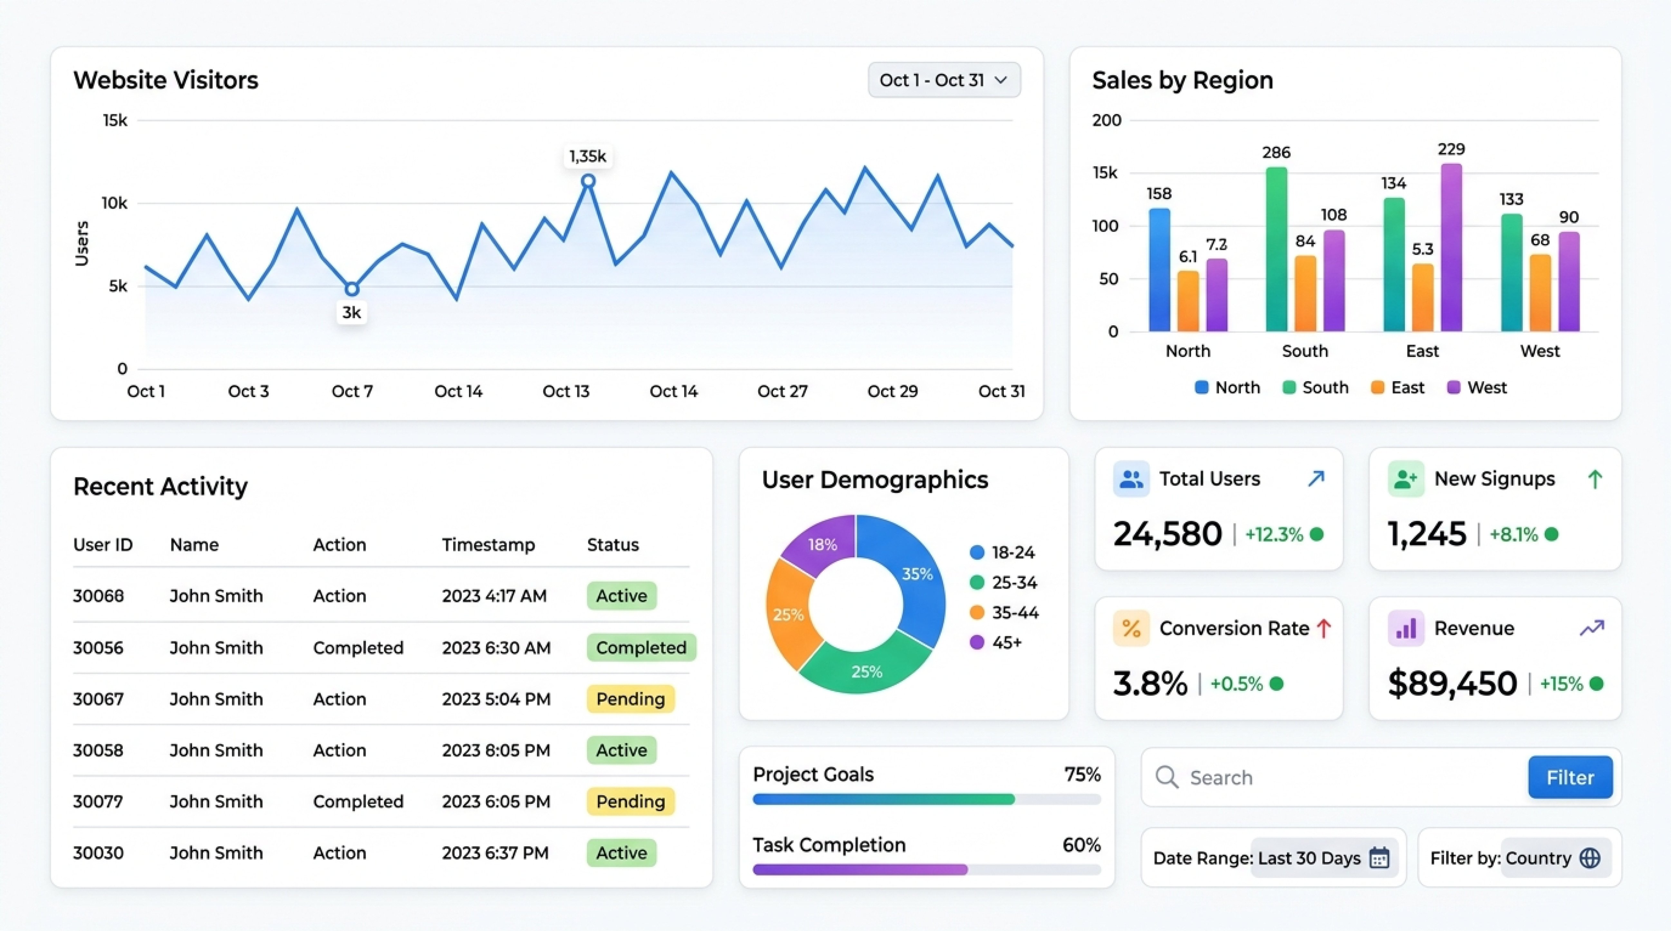Screen dimensions: 1671x931
Task: Sort by the Action column header
Action: [339, 545]
